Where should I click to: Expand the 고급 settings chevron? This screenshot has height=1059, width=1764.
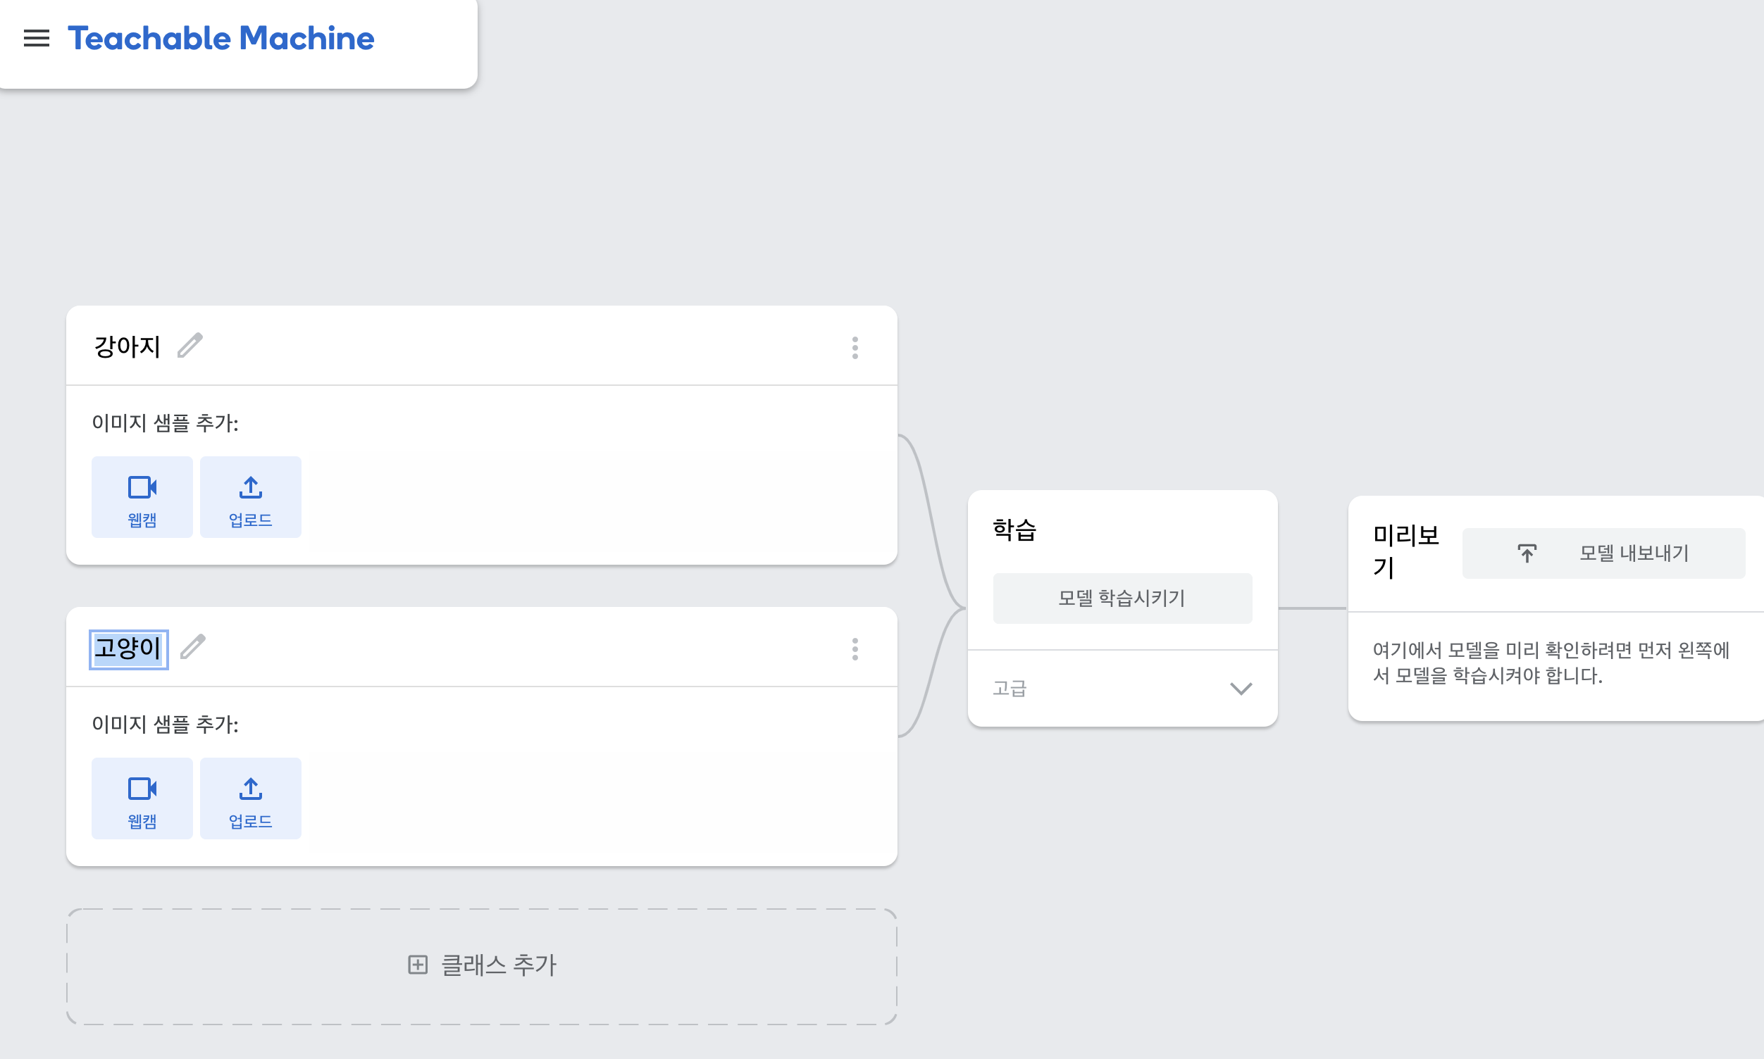1241,688
